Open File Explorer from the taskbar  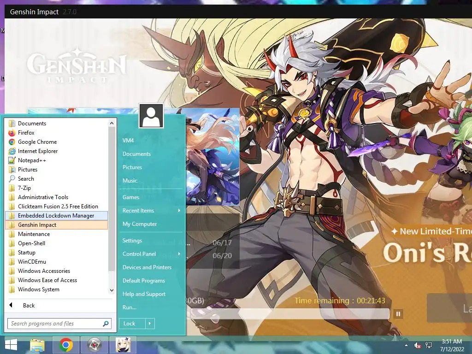click(37, 345)
